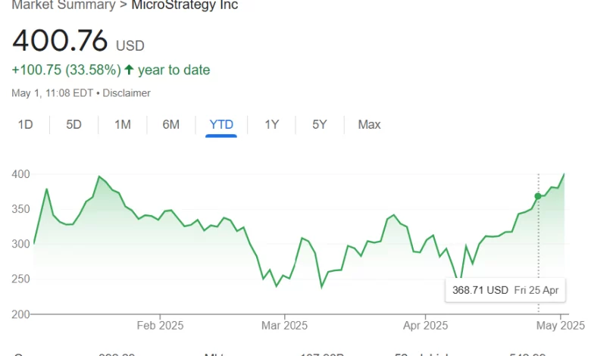Screen dimensions: 591x356
Task: Click the 368.71 USD tooltip box
Action: click(x=505, y=290)
